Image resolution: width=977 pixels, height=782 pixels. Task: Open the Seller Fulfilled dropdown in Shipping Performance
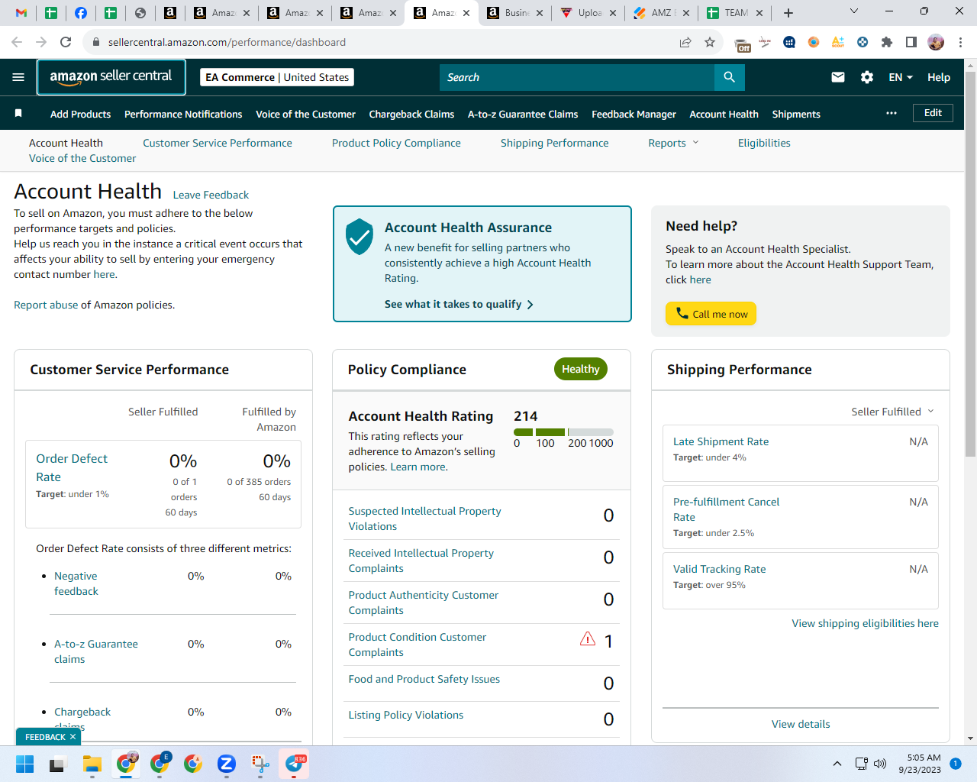[892, 412]
